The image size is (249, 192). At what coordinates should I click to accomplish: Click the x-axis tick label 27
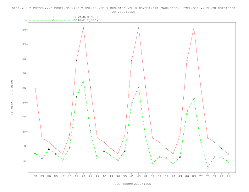97,176
